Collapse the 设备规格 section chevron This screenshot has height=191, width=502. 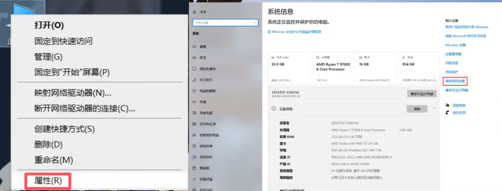[x=434, y=109]
